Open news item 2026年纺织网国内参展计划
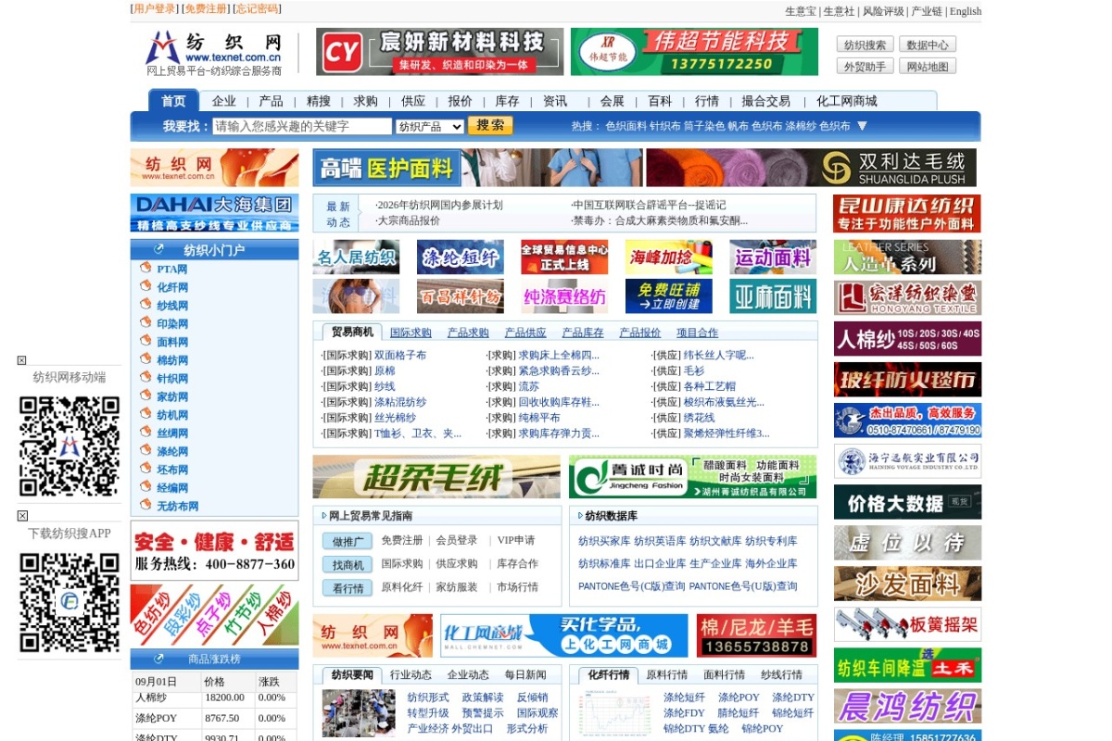 tap(440, 205)
